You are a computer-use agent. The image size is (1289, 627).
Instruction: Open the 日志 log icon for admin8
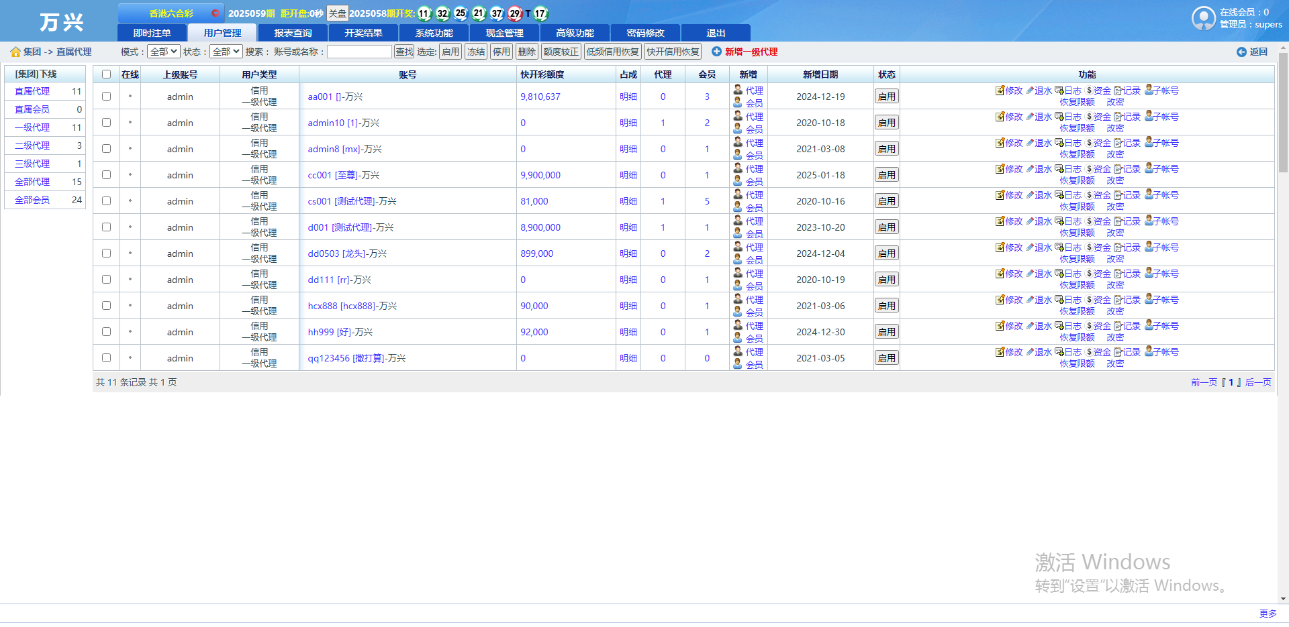1059,143
